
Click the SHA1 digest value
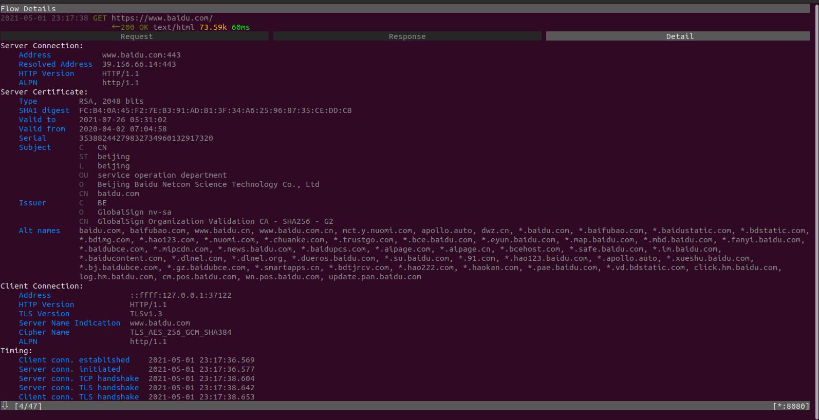215,110
